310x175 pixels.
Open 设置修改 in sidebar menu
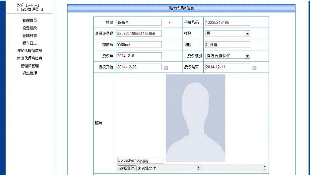click(29, 28)
